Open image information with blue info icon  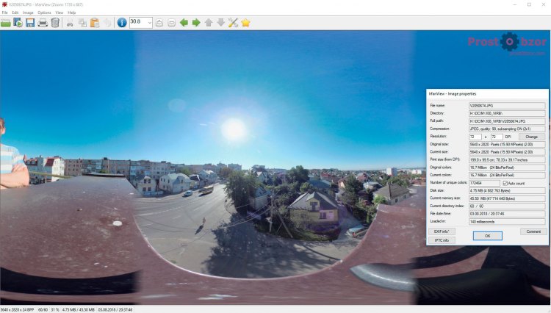pos(122,23)
